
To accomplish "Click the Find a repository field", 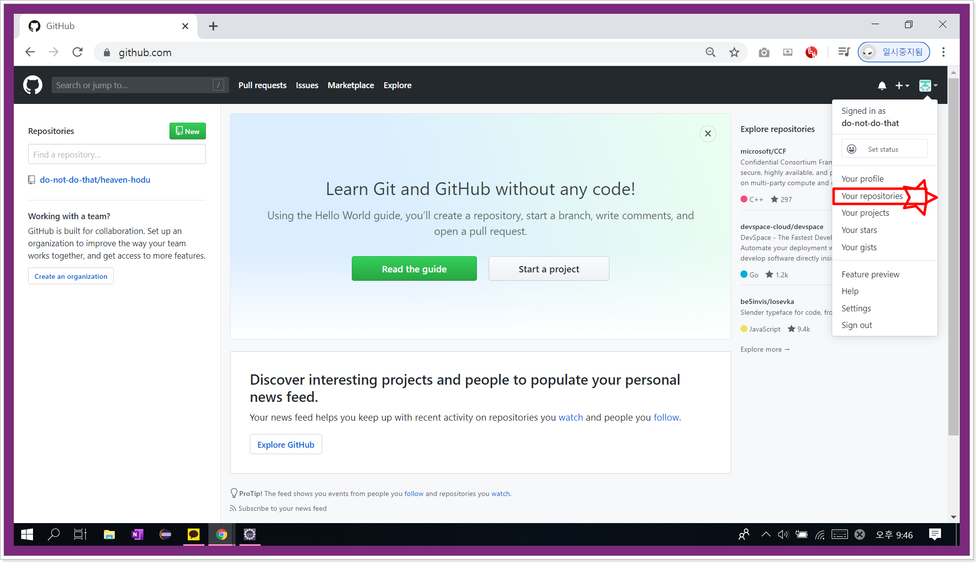I will pyautogui.click(x=117, y=155).
